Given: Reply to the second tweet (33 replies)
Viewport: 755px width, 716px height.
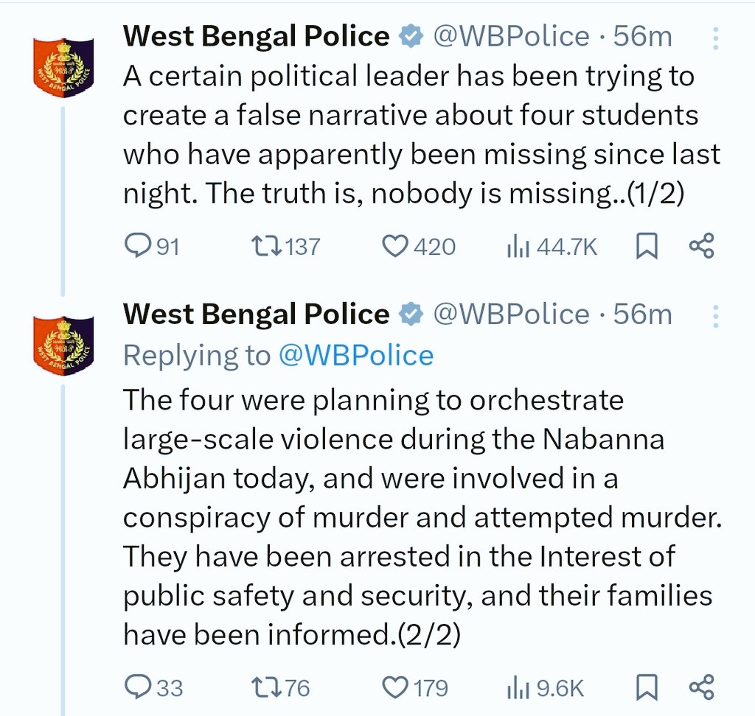Looking at the screenshot, I should pos(137,687).
